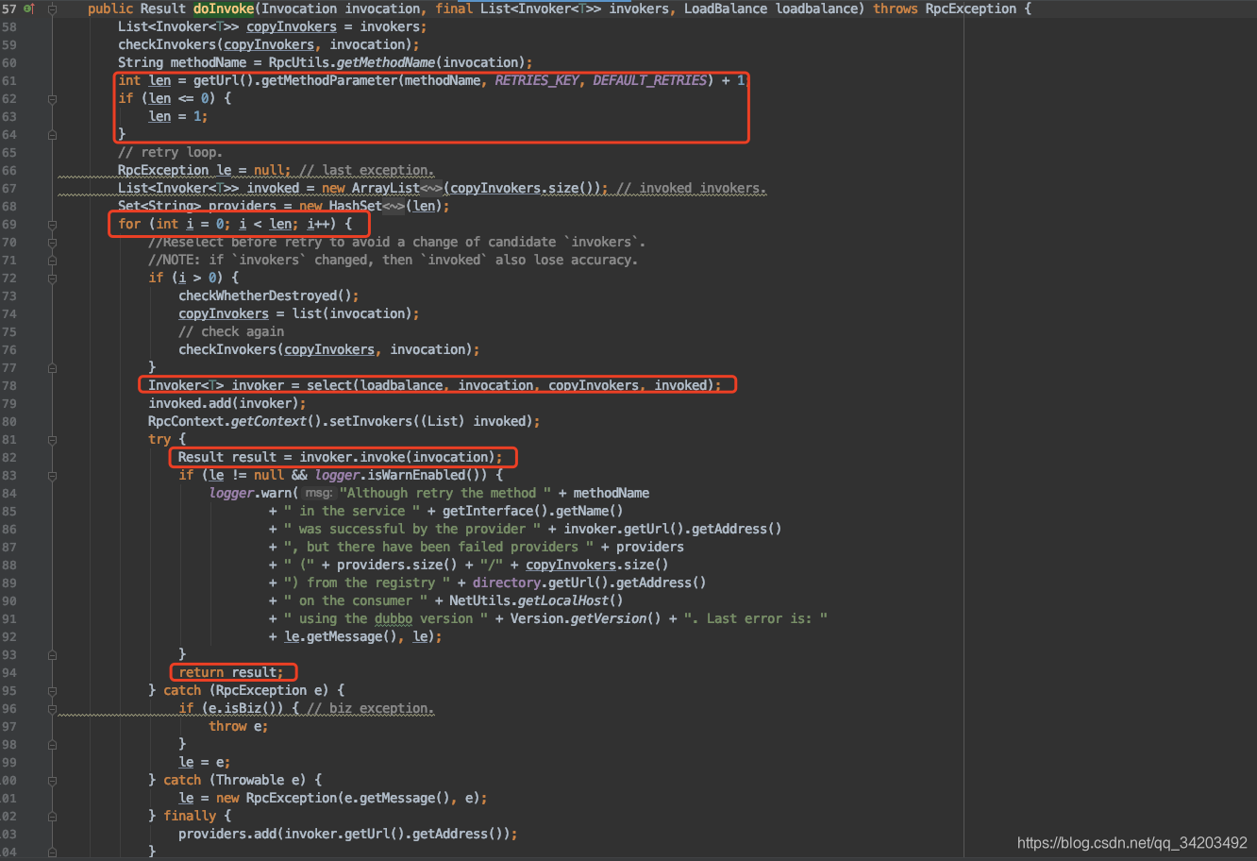Click the closing fold marker on line 64
Screen dimensions: 1257x861
click(x=51, y=134)
